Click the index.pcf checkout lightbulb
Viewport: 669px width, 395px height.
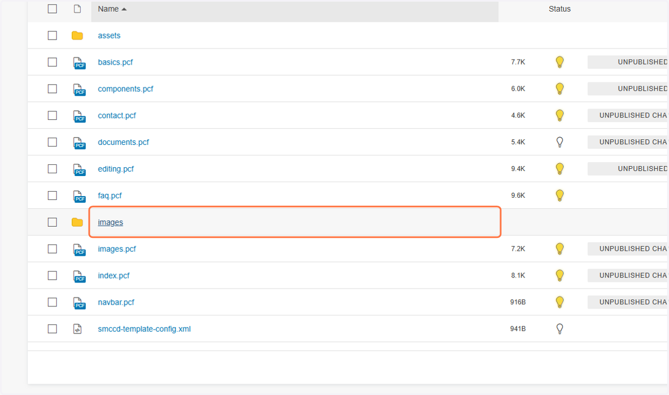pos(560,275)
